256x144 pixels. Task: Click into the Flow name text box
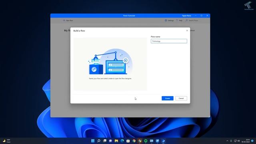tap(169, 41)
